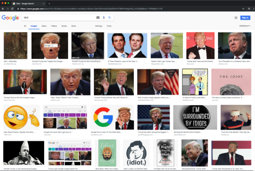Click the Google logo
Image resolution: width=255 pixels, height=171 pixels.
point(10,18)
